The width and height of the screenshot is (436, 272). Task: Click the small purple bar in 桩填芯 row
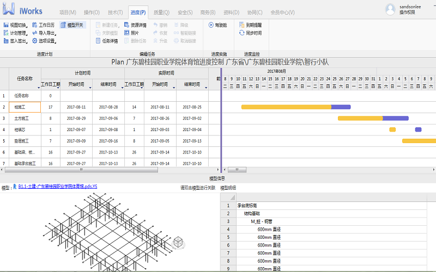(418, 129)
